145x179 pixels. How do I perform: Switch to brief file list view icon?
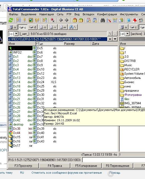pyautogui.click(x=19, y=20)
